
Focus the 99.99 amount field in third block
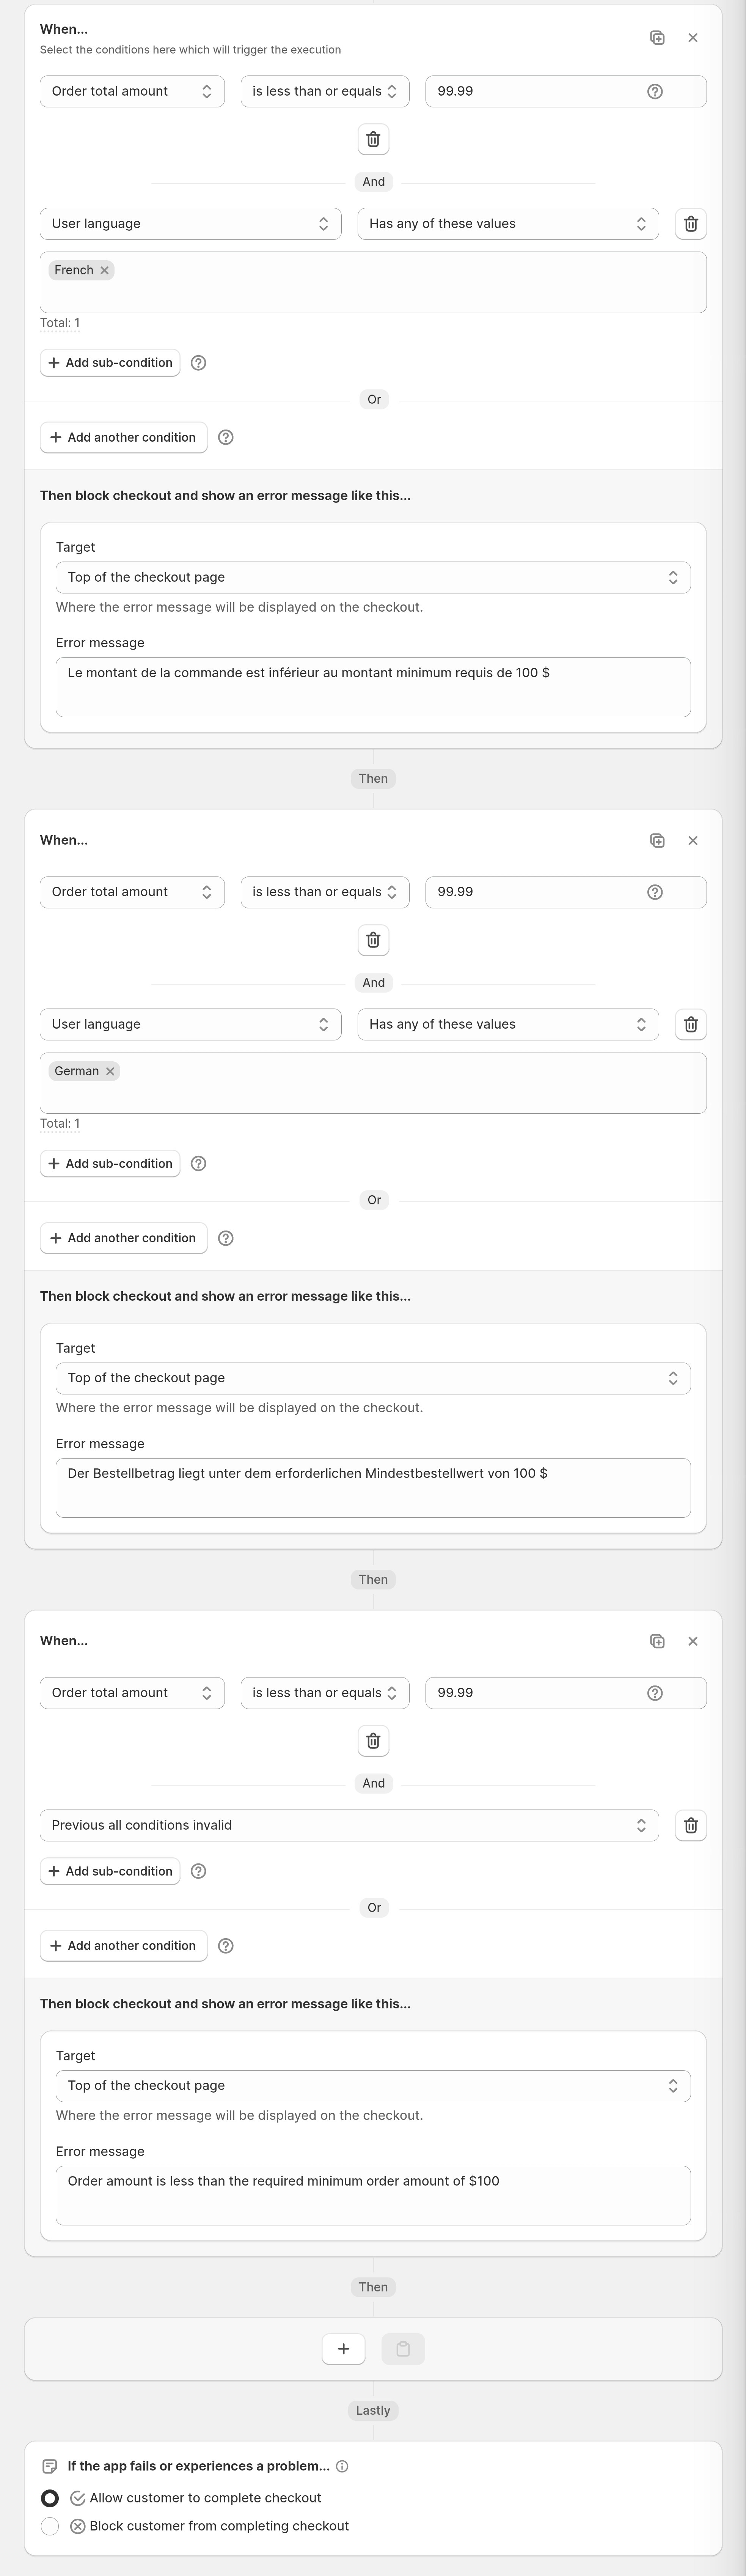point(566,1693)
